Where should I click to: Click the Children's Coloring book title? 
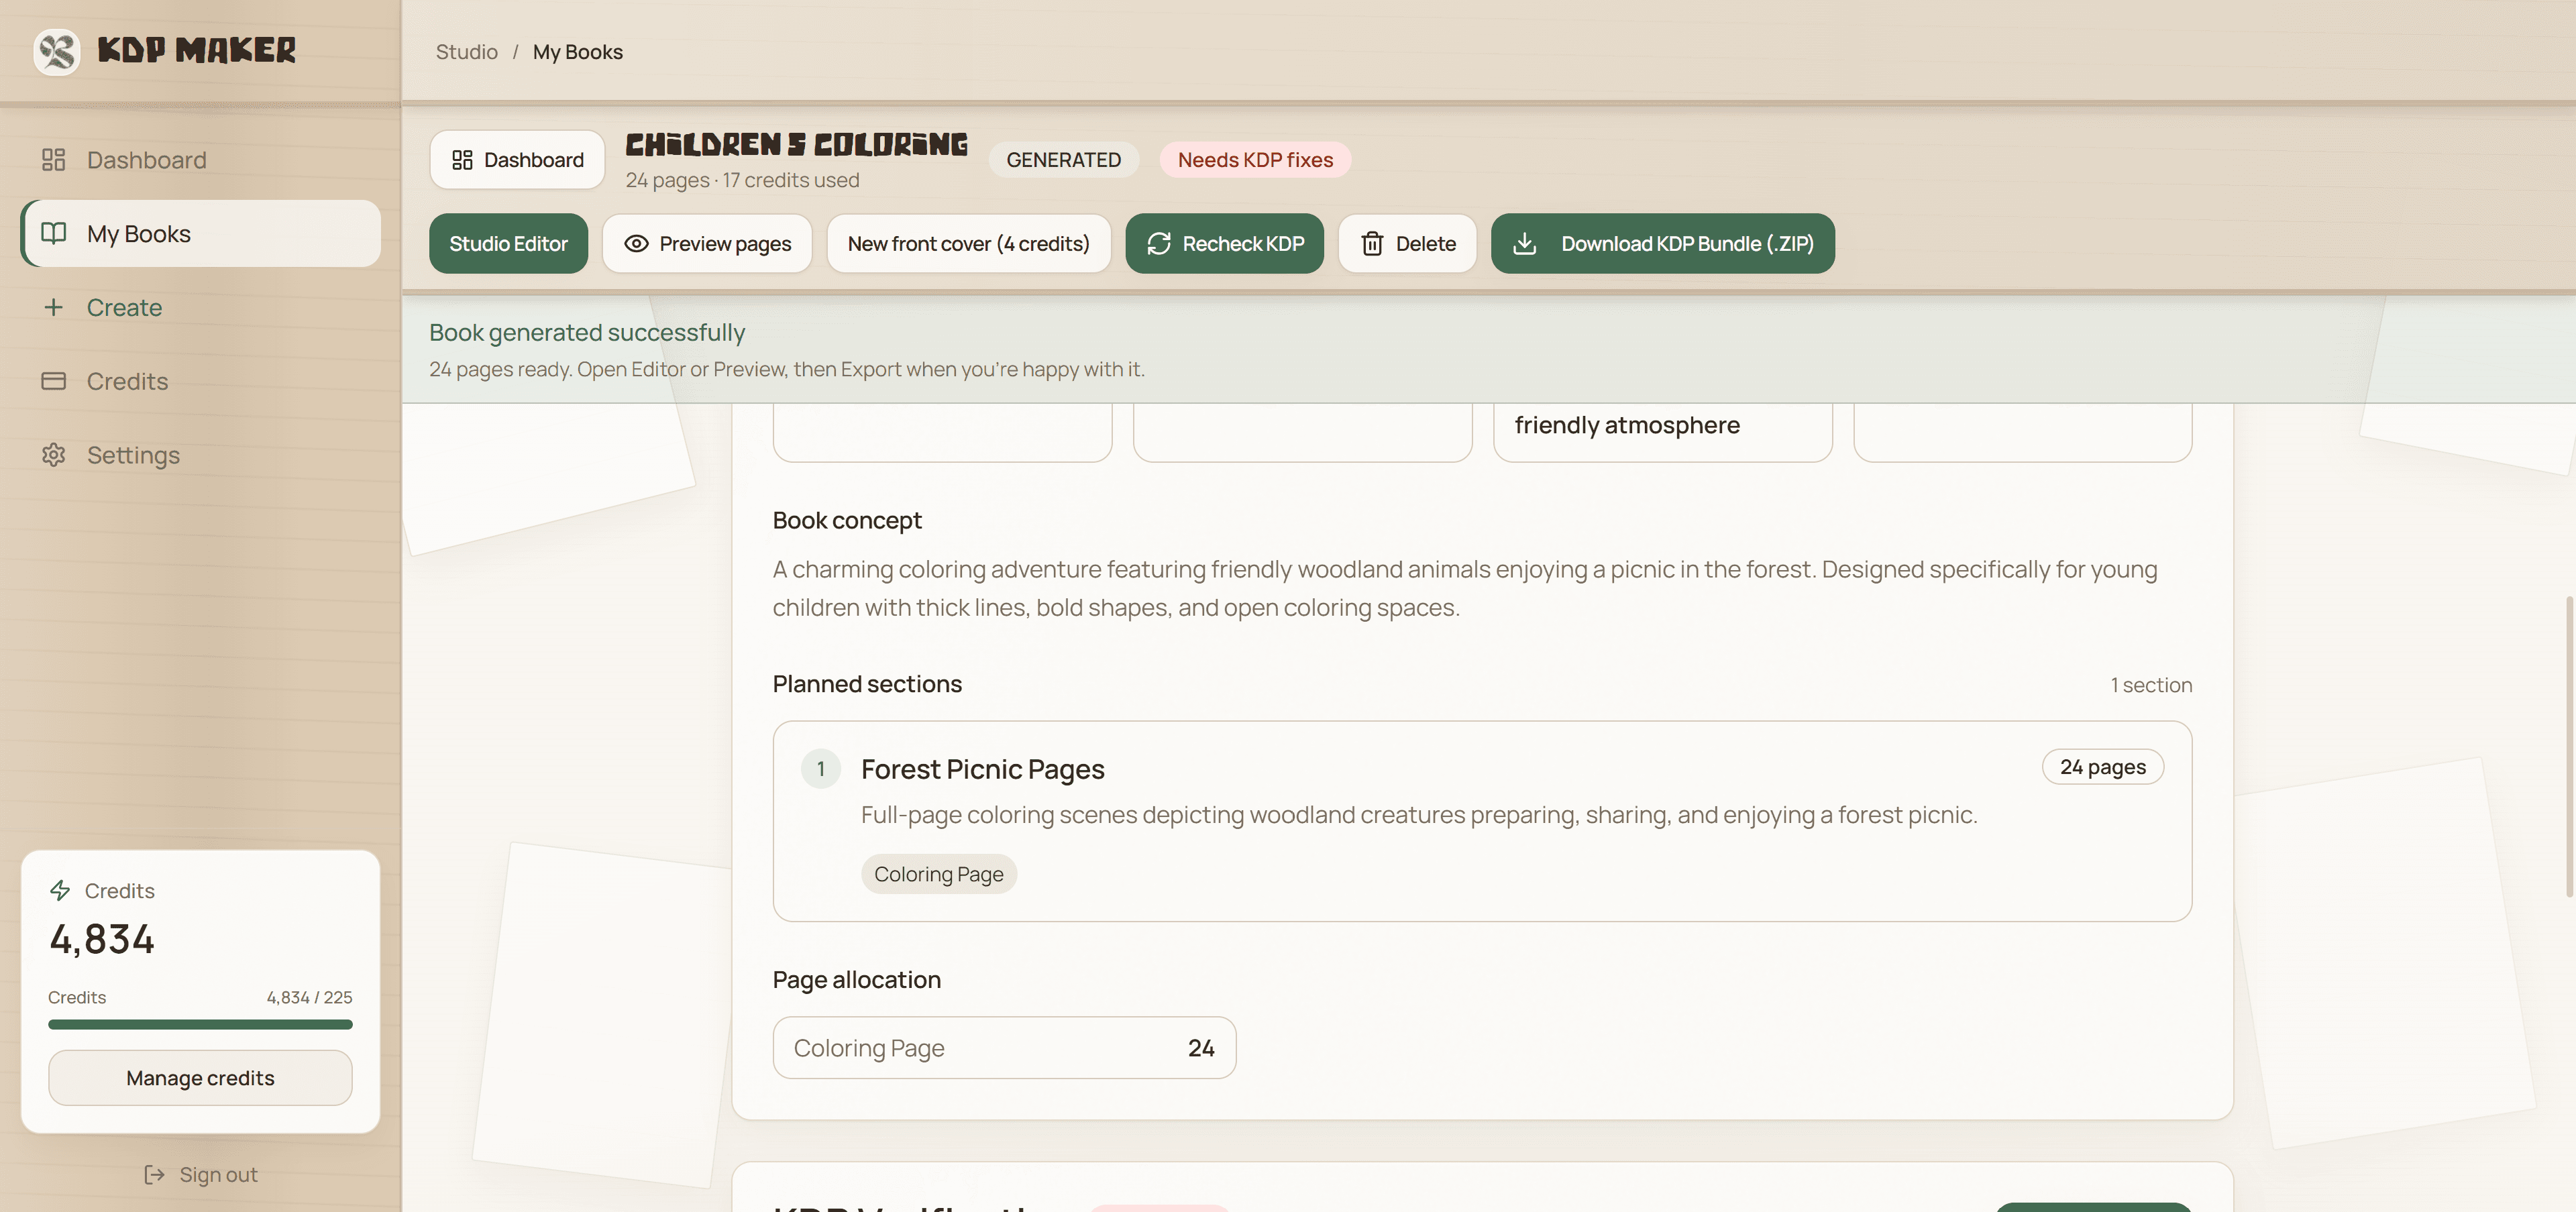pos(796,144)
